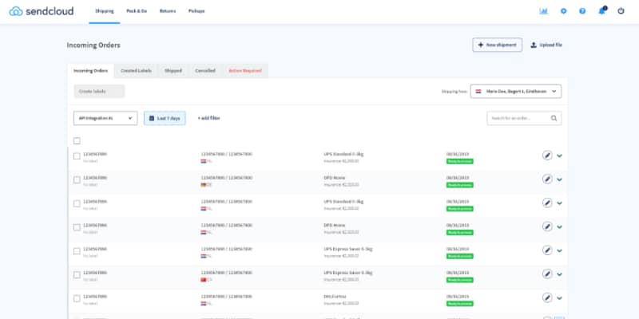The image size is (639, 319).
Task: Click the green status badge in German DPD row
Action: (460, 185)
